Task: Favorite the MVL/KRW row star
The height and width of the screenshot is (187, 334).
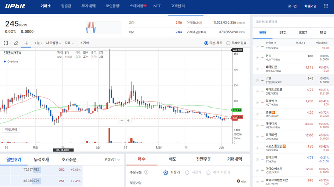Action: (257, 114)
